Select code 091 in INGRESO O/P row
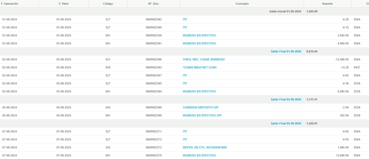369x159 pixels. (x=108, y=115)
